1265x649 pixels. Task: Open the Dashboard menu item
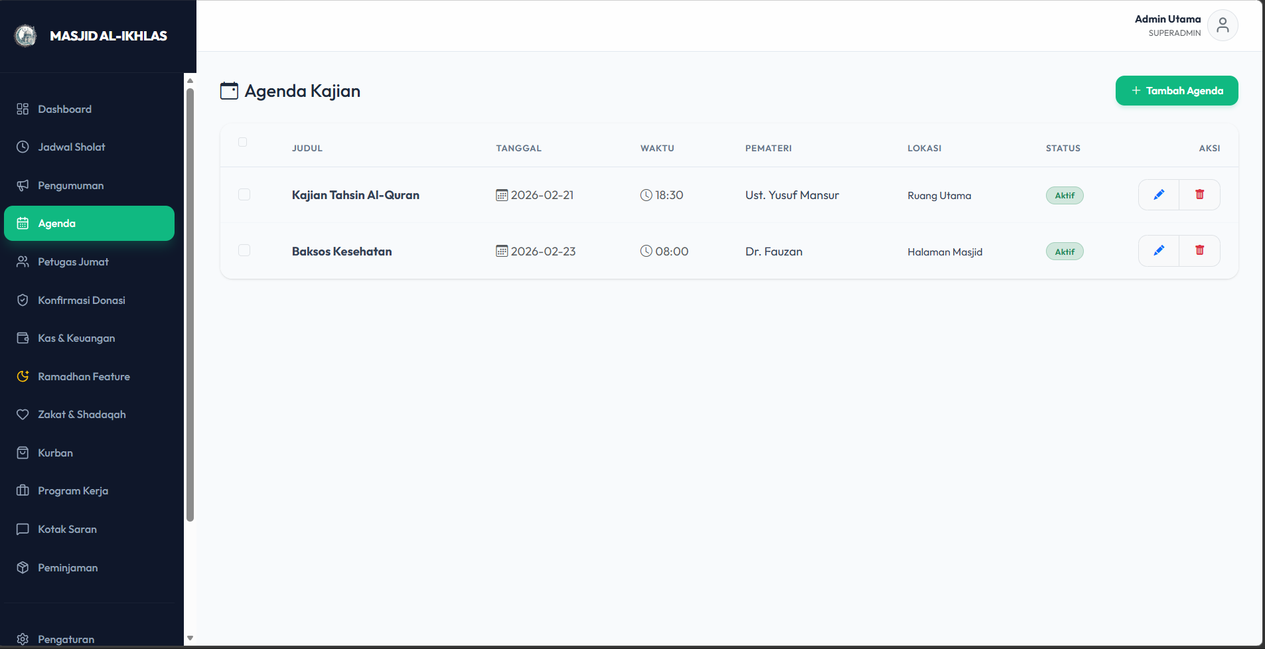[89, 109]
